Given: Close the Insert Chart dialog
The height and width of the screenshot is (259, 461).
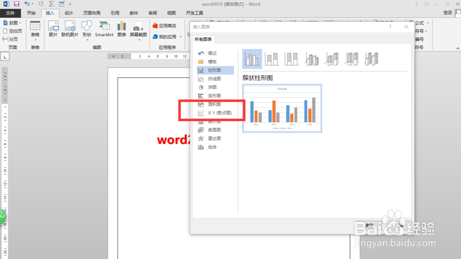Looking at the screenshot, I should (x=406, y=27).
